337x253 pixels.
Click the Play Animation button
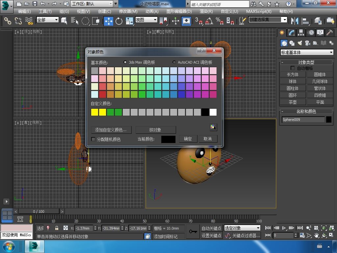(x=284, y=228)
